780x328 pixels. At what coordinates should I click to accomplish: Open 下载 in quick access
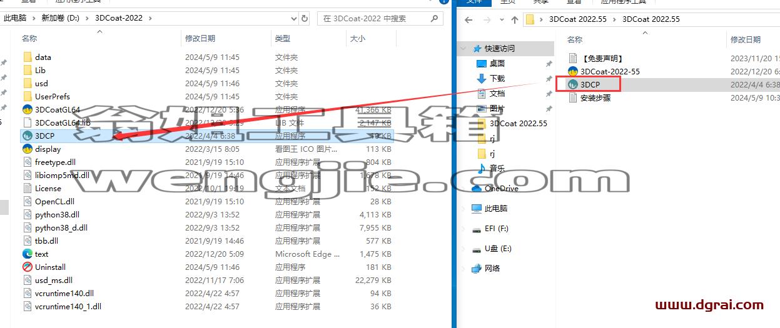497,78
